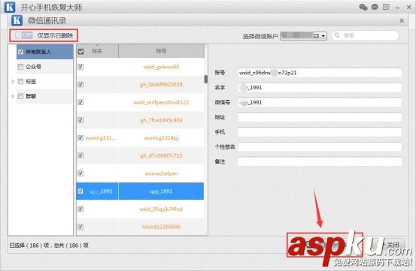Screen dimensions: 416x271
Task: Sort by the 姓名 column header
Action: [97, 51]
